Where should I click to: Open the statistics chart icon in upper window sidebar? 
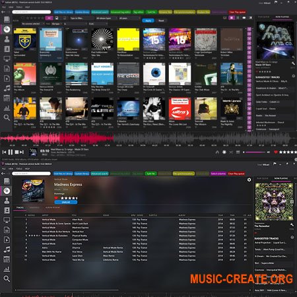pos(7,108)
